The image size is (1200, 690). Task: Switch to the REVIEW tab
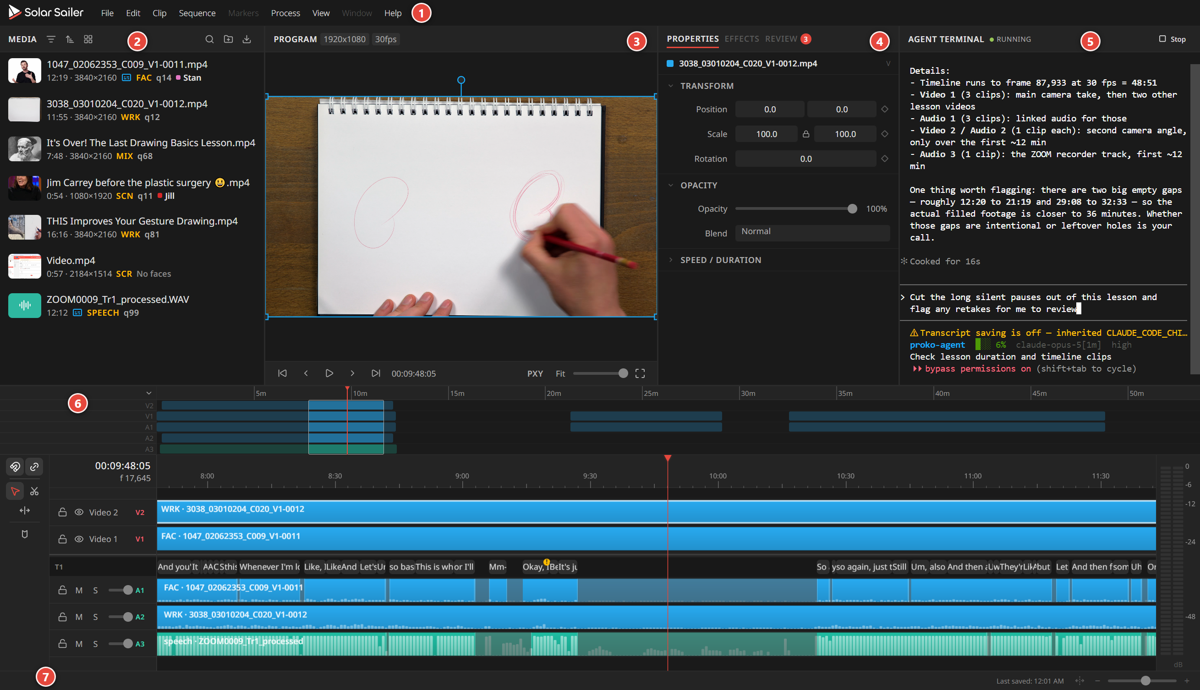788,39
